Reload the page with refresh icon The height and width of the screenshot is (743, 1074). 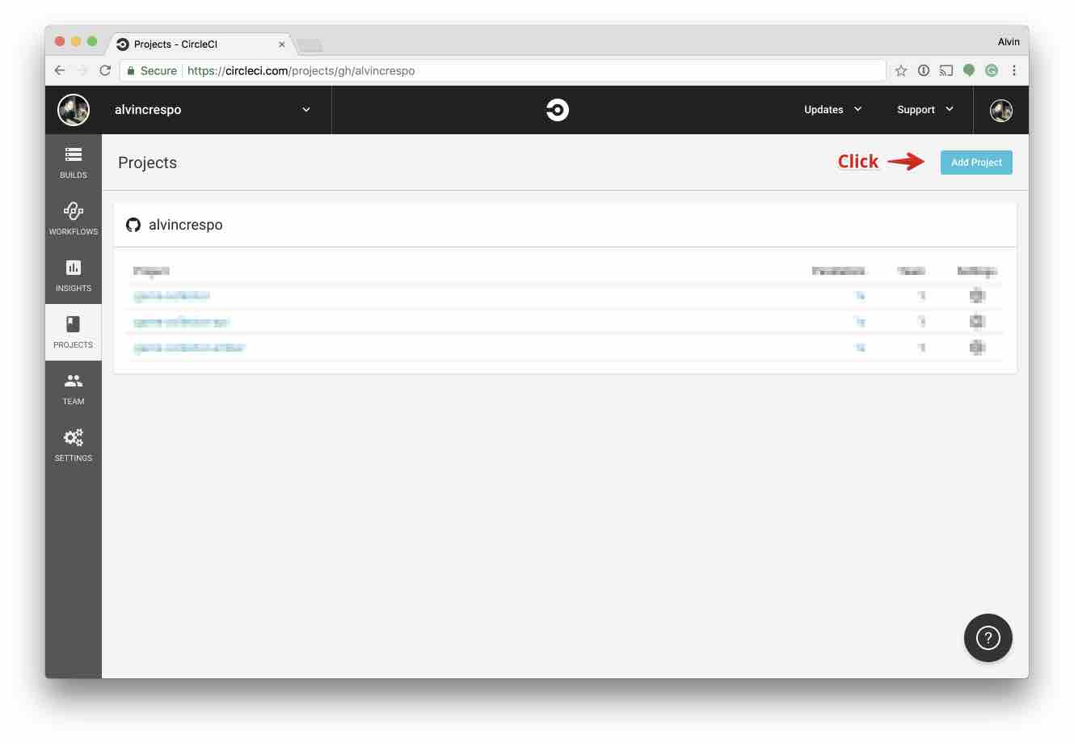click(105, 70)
